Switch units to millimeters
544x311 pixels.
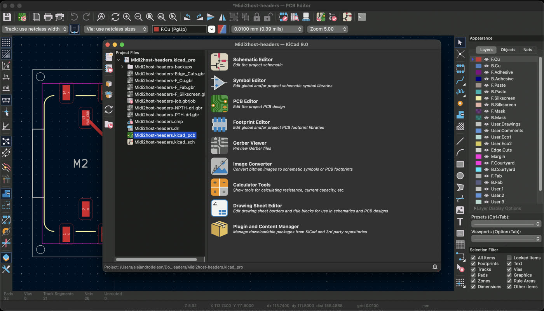click(x=6, y=100)
